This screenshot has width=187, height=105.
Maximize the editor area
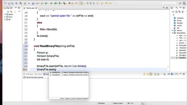[x=167, y=8]
